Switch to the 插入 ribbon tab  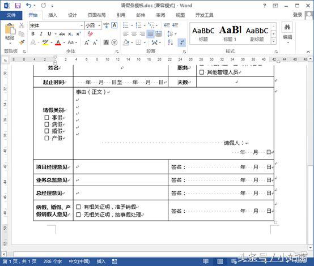53,15
